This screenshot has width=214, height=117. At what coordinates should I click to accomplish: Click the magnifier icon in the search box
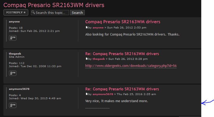click(33, 13)
